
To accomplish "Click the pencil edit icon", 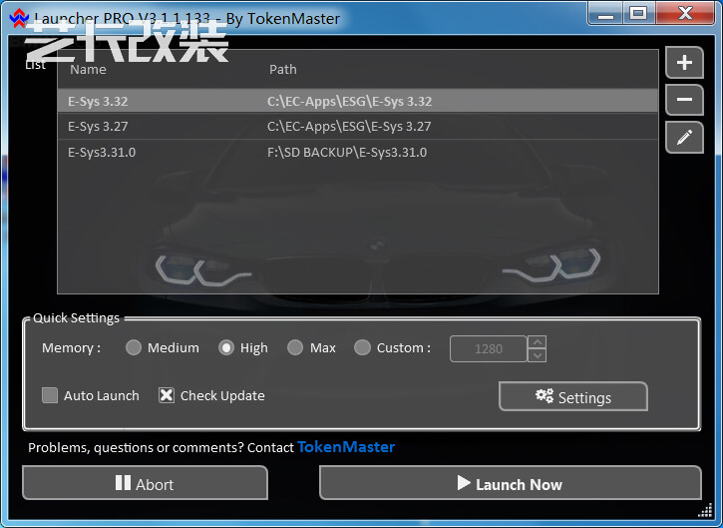I will (x=684, y=138).
